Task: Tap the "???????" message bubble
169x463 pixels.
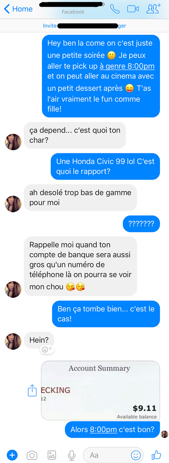Action: (x=141, y=224)
